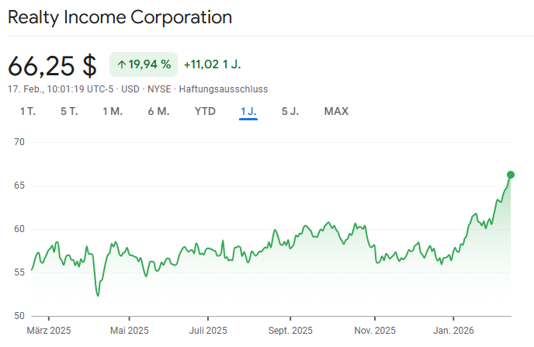Open the Haftungsausschluss disclaimer link
This screenshot has height=347, width=534.
point(224,89)
